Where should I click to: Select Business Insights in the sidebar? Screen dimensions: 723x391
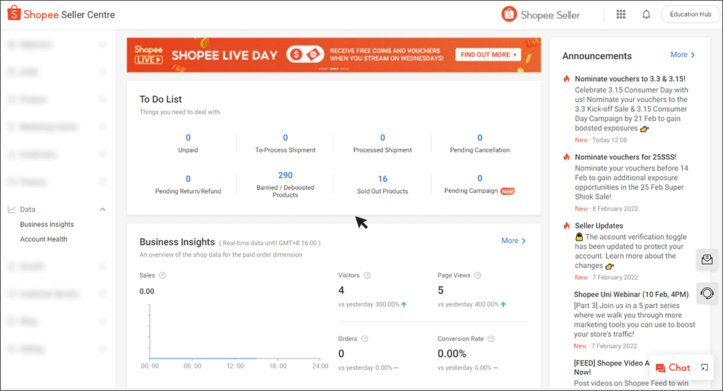click(x=47, y=225)
